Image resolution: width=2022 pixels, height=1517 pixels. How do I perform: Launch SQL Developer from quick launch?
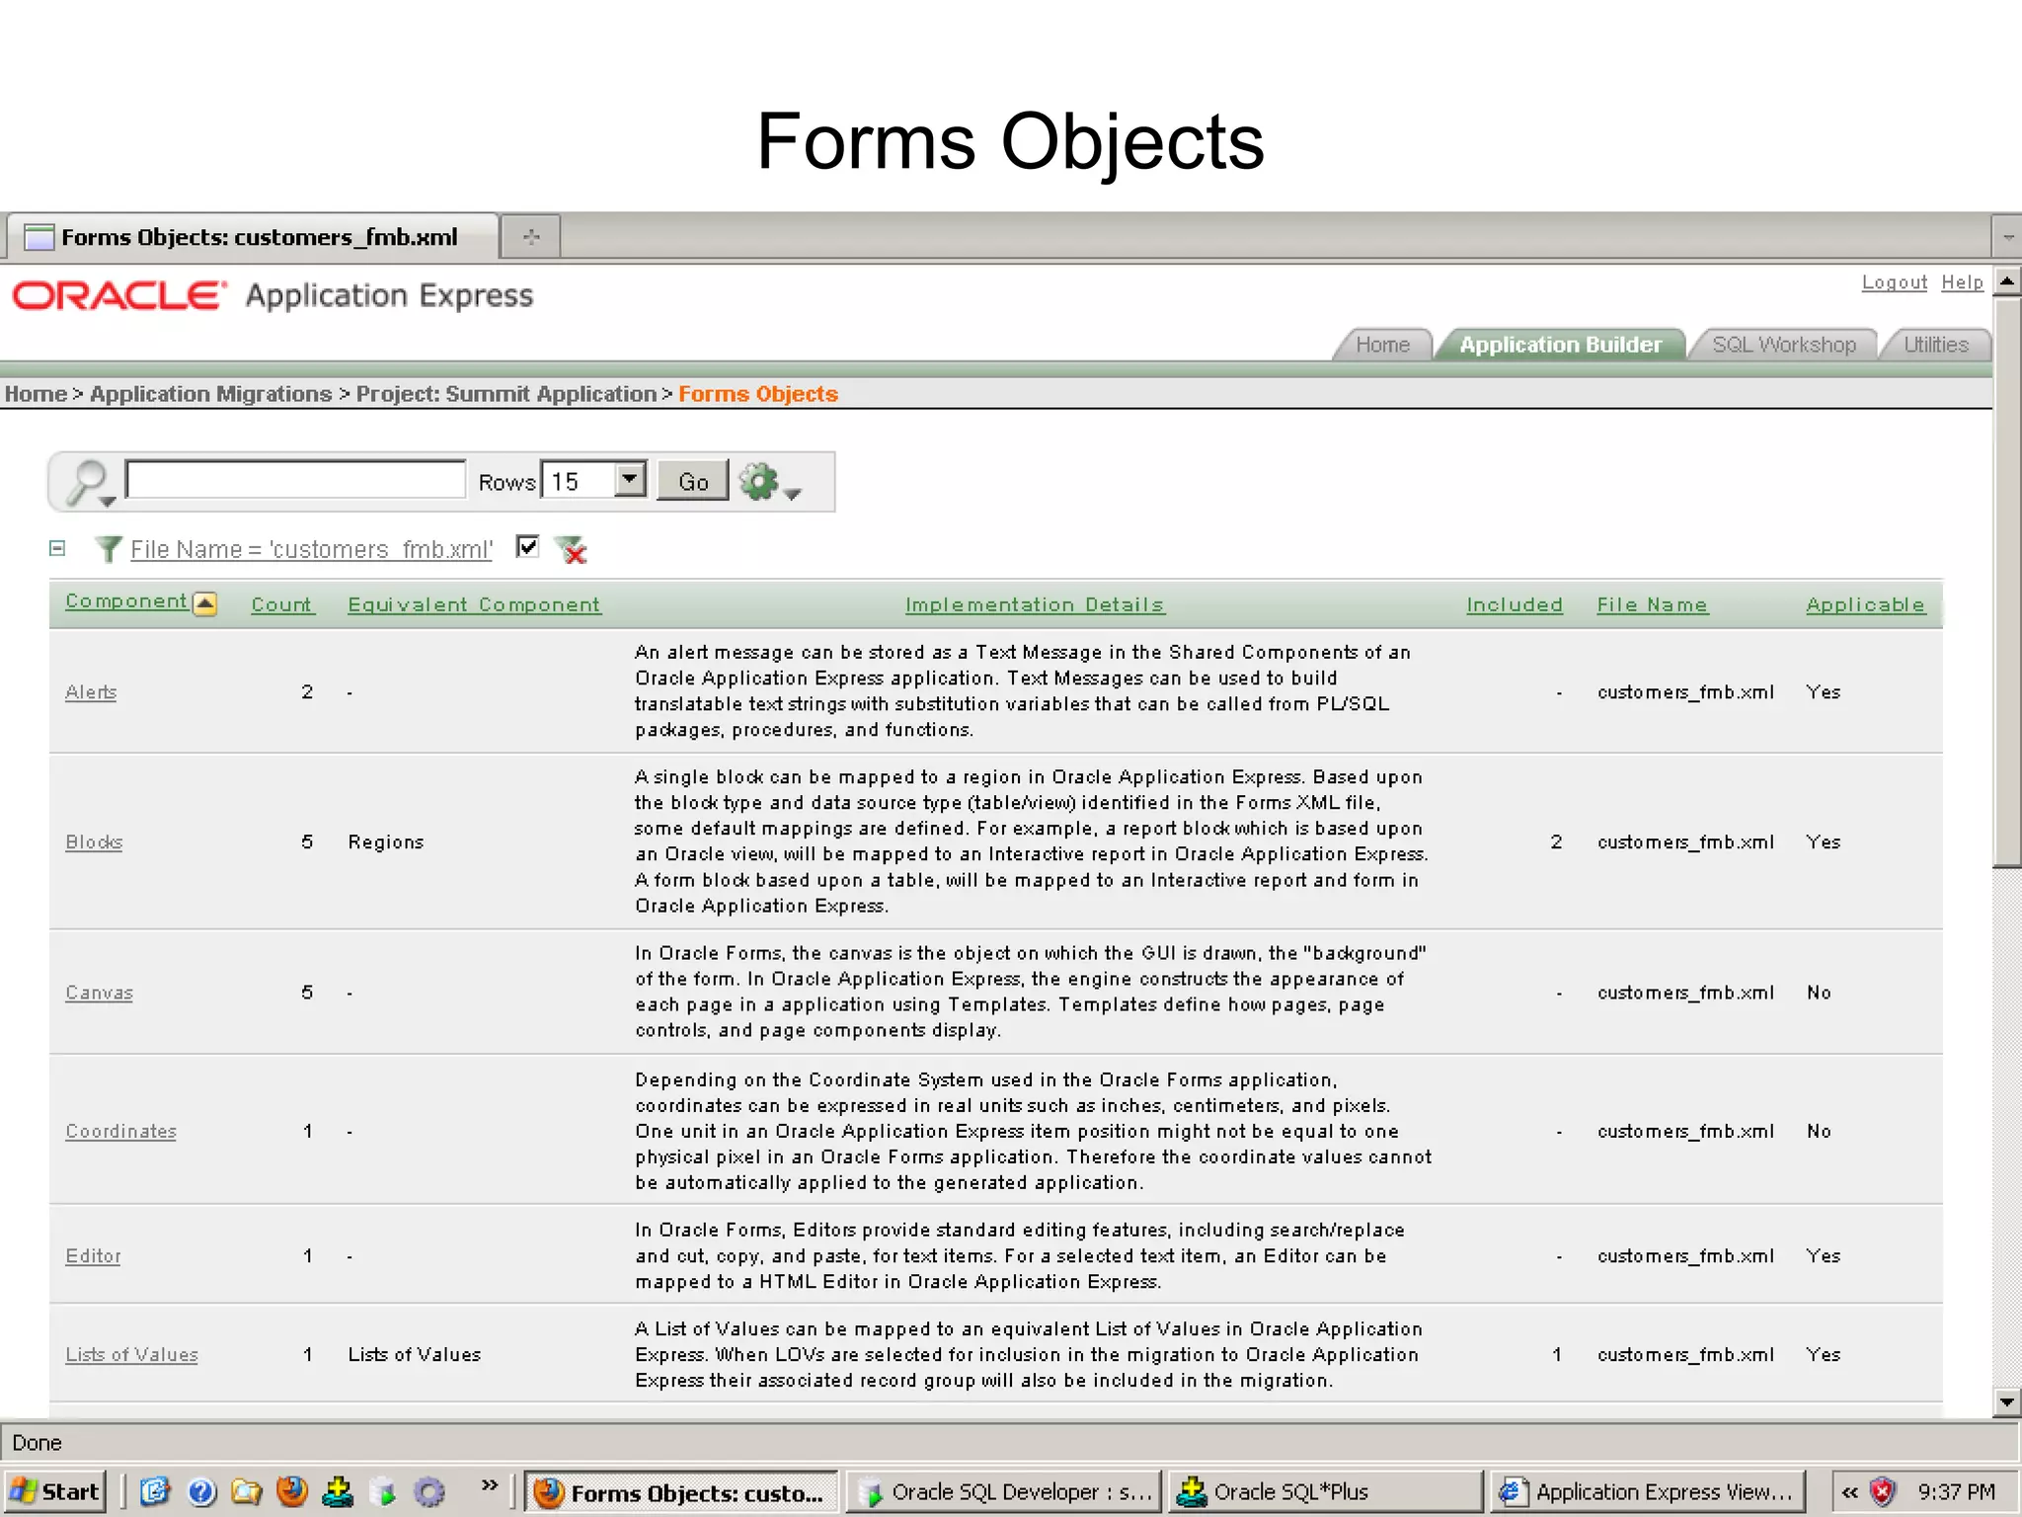[x=383, y=1491]
